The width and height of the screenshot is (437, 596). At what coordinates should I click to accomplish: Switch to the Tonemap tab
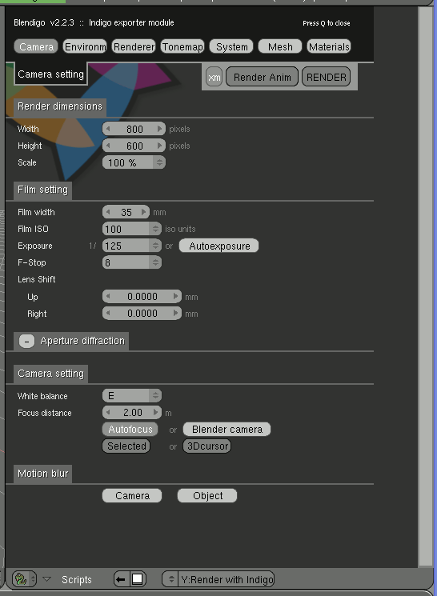182,46
